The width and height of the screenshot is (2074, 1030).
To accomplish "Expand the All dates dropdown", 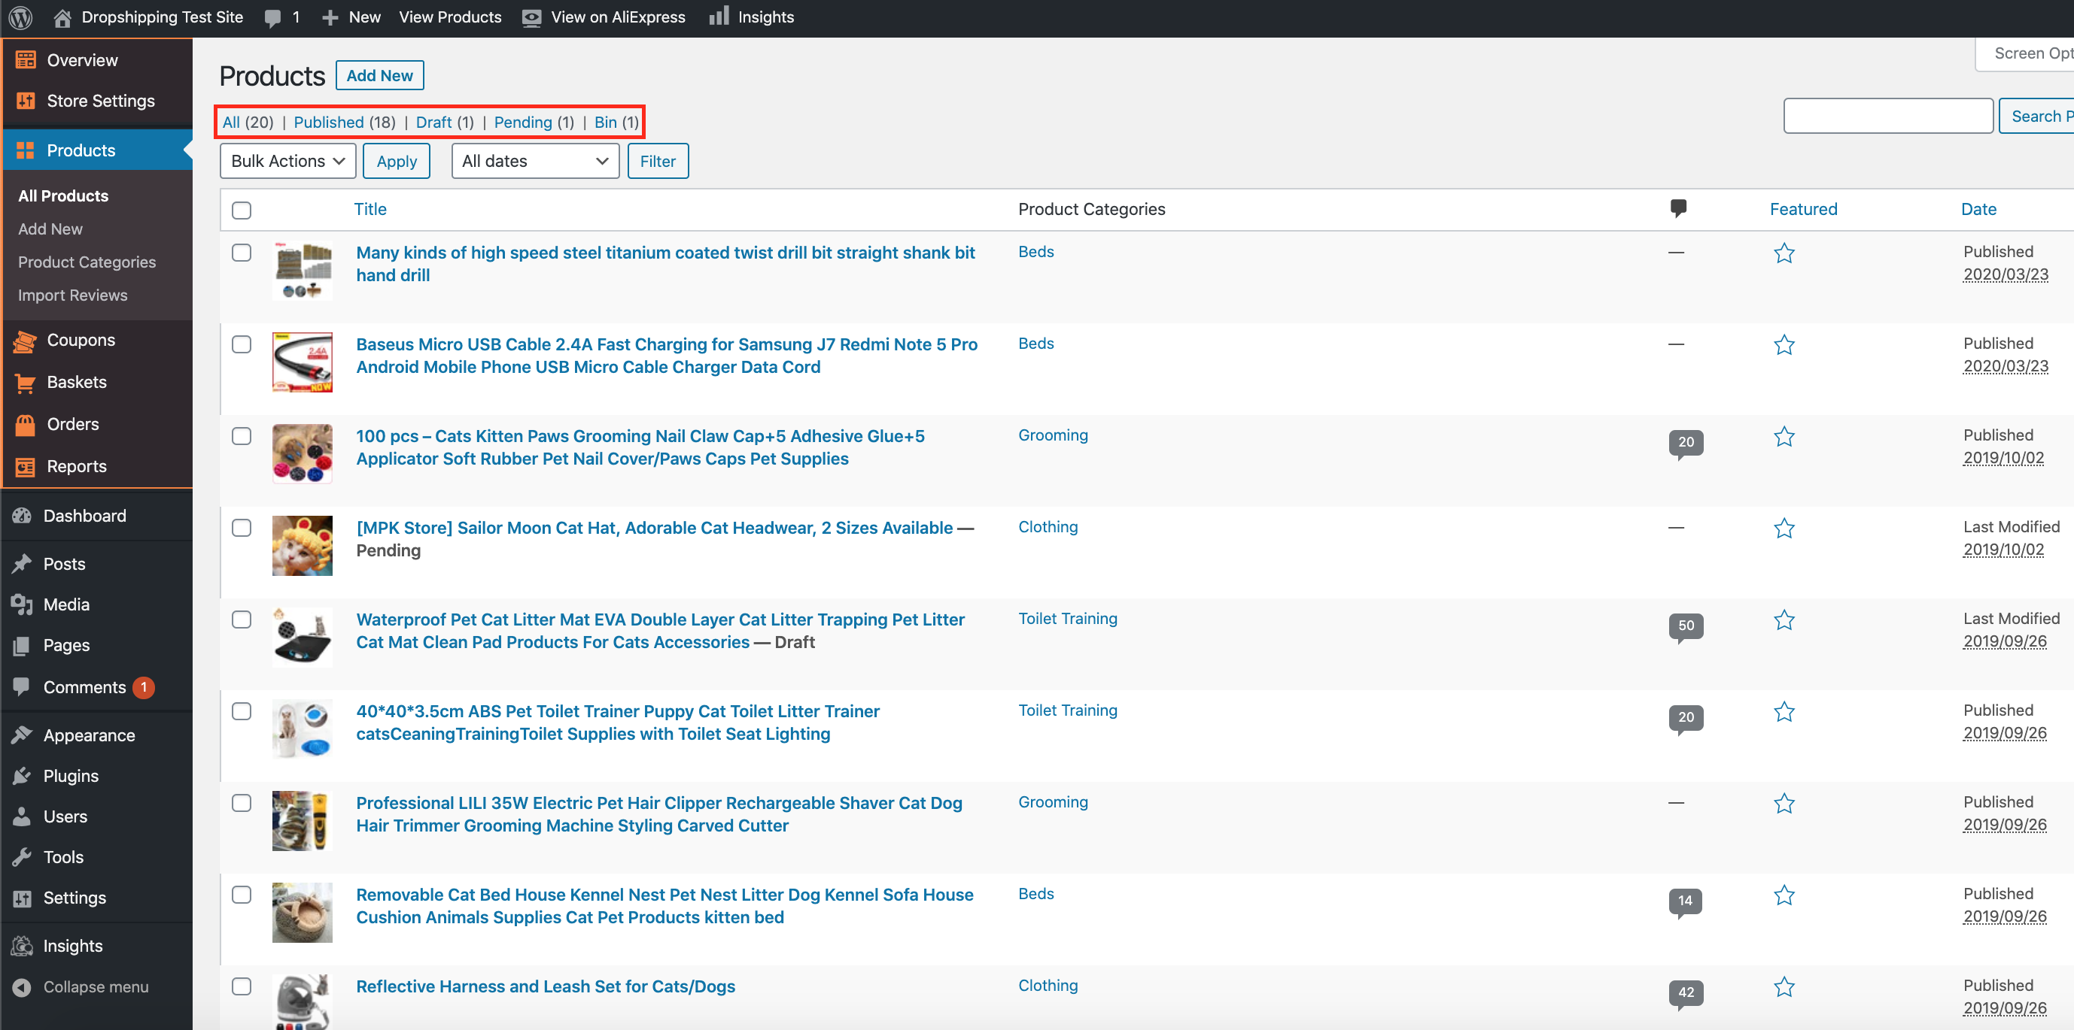I will pyautogui.click(x=534, y=161).
